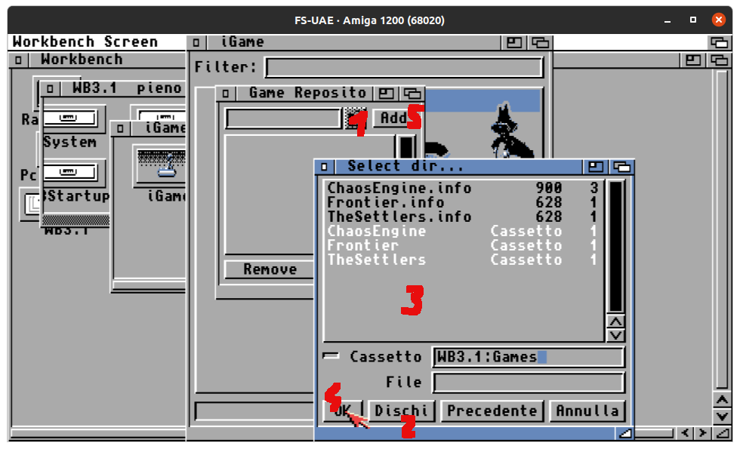Click Workbench window scroll down arrow
The image size is (740, 449).
(x=722, y=416)
